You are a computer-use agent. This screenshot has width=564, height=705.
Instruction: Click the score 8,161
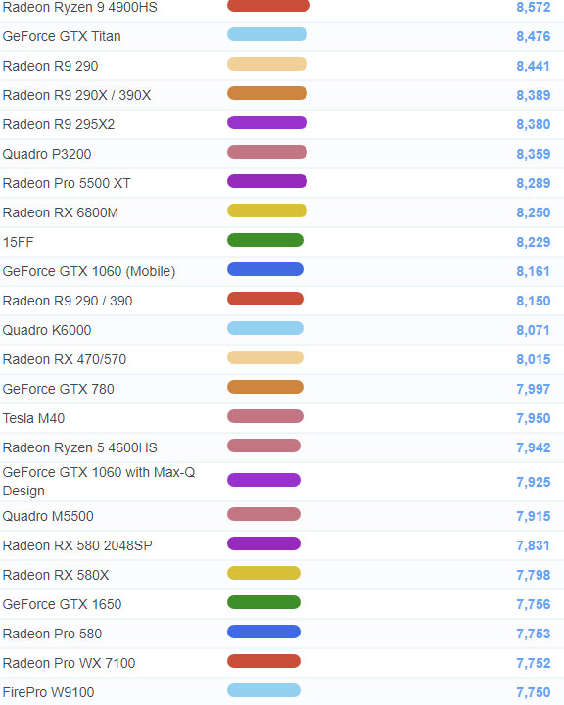pyautogui.click(x=534, y=271)
